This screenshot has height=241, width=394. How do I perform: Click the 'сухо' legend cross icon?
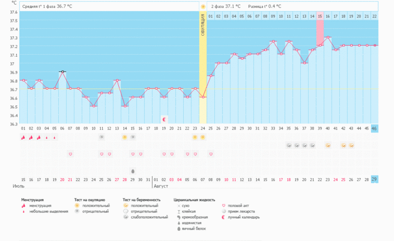click(179, 206)
